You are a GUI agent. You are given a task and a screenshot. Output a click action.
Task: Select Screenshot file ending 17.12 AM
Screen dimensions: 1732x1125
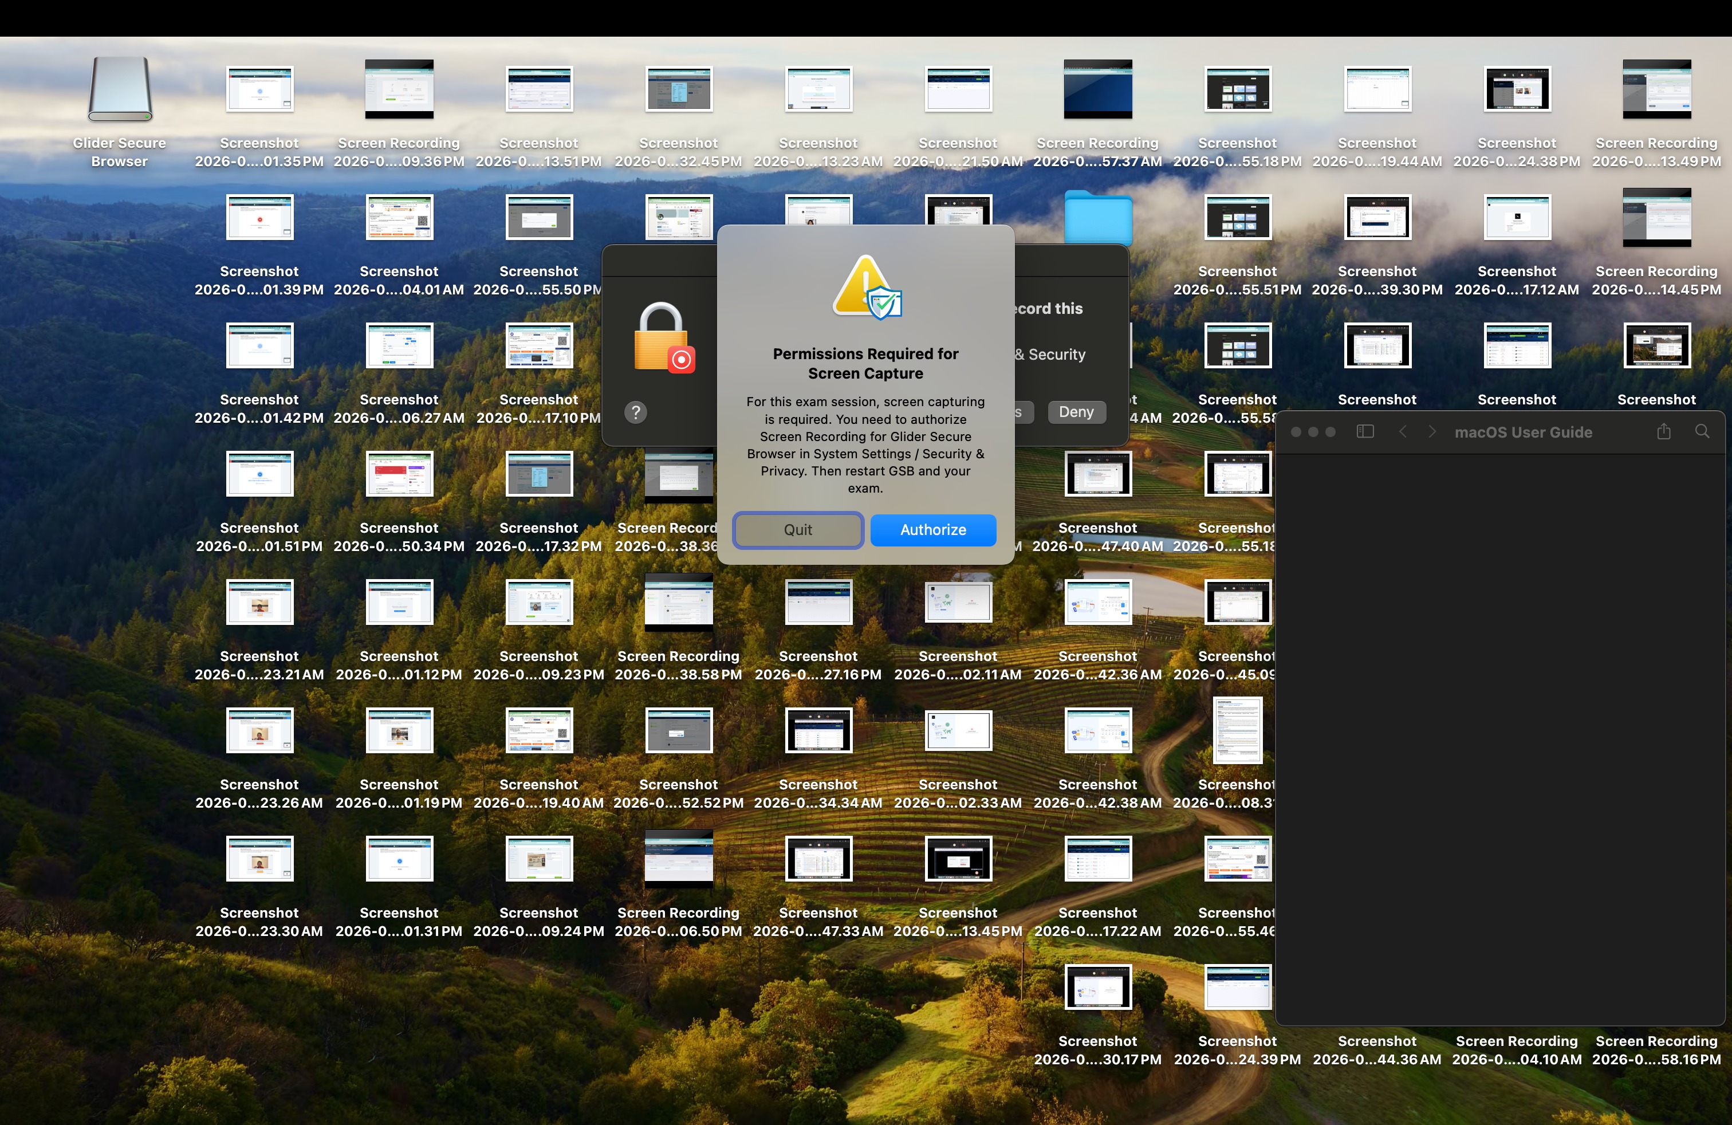(1517, 217)
